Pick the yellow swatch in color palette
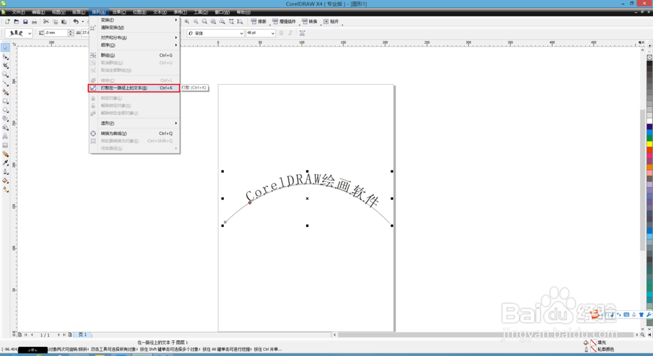The width and height of the screenshot is (653, 356). (x=650, y=144)
